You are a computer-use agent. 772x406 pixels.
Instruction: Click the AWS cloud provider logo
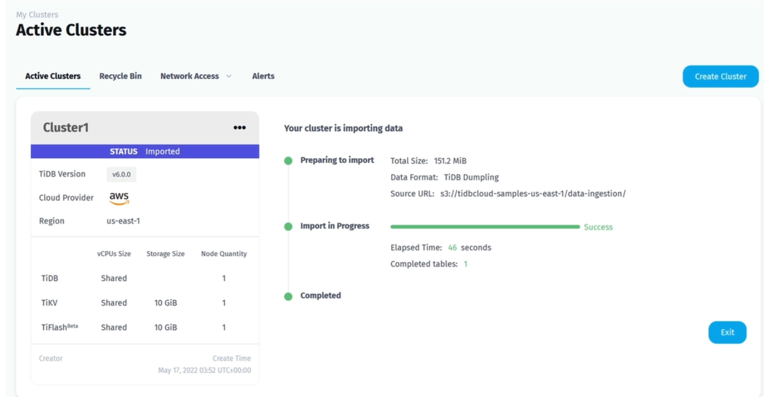click(119, 198)
